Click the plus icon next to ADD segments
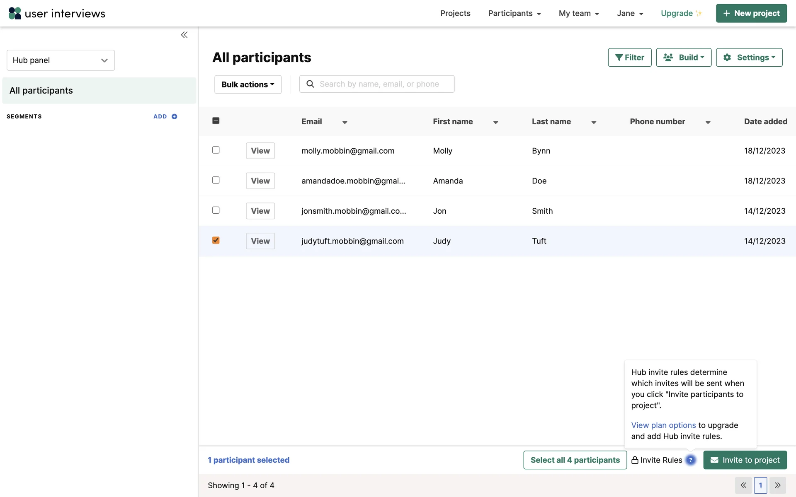 pyautogui.click(x=175, y=116)
